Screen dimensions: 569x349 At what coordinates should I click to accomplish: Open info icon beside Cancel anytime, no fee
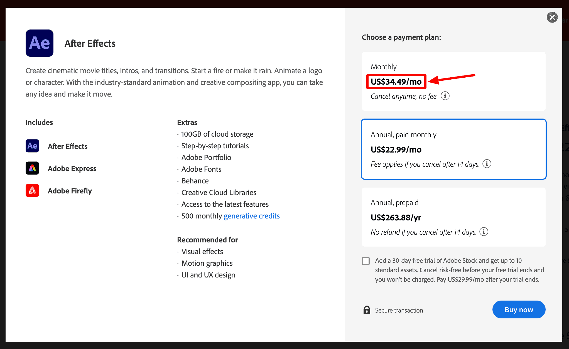[x=445, y=96]
